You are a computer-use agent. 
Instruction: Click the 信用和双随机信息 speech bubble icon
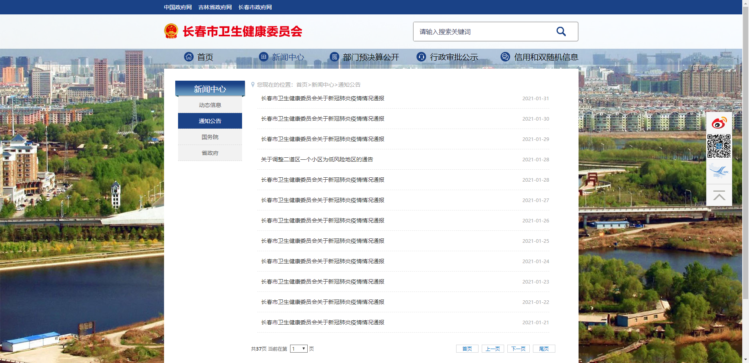pyautogui.click(x=505, y=57)
